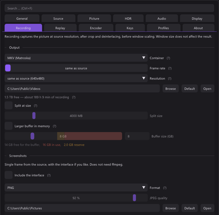Show help (?) for Larger buffer in memory
219x215 pixels.
[x=54, y=126]
